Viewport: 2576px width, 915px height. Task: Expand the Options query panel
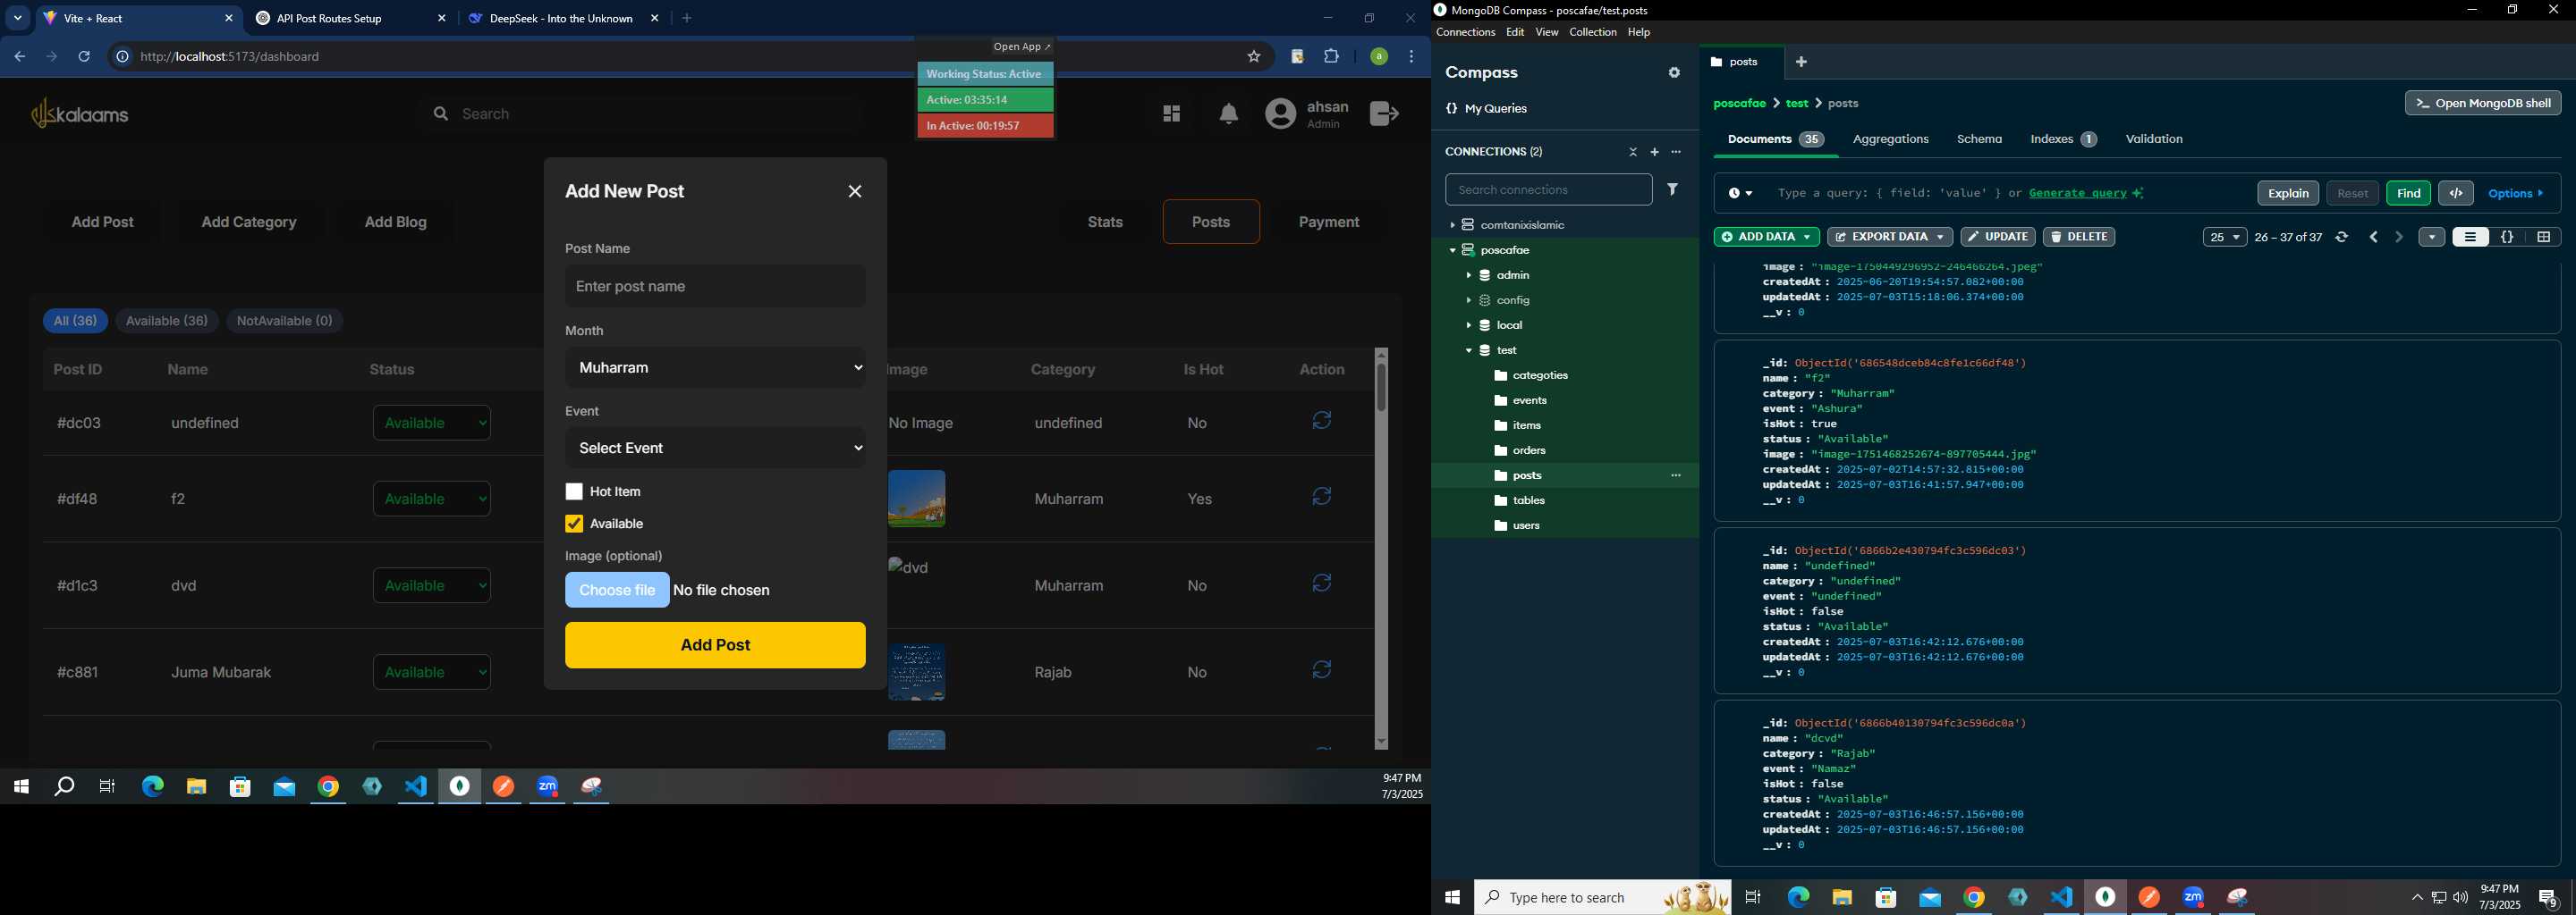[2516, 193]
